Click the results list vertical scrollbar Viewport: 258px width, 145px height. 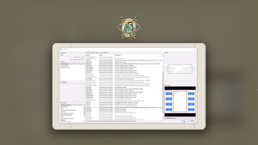pos(163,92)
